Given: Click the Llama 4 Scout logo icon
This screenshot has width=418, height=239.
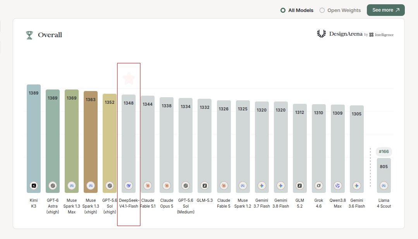Looking at the screenshot, I should point(384,186).
